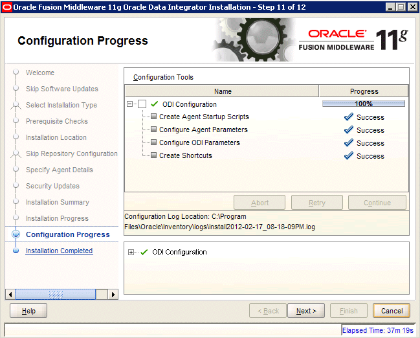Viewport: 420px width, 338px height.
Task: Click the Name column header
Action: [222, 91]
